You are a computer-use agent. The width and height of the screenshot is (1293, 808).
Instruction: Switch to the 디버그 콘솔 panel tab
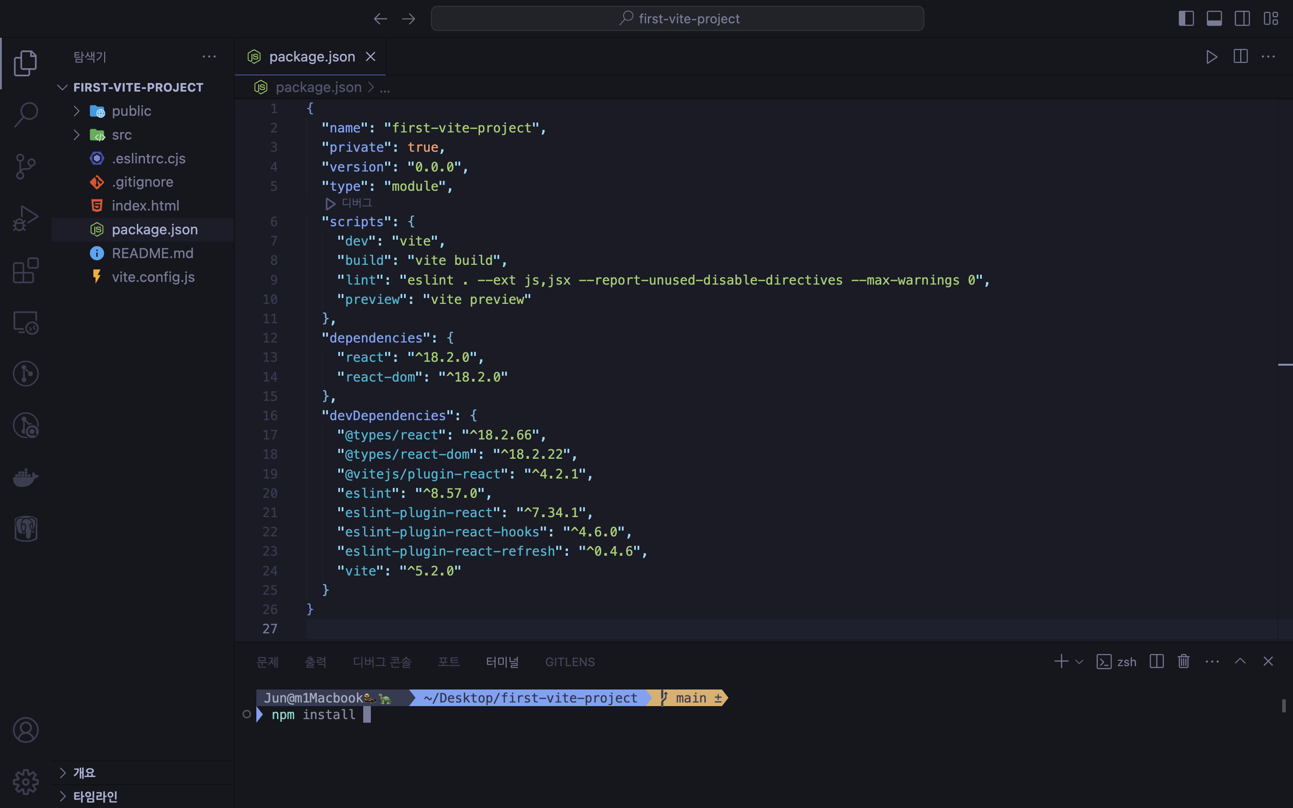tap(382, 662)
